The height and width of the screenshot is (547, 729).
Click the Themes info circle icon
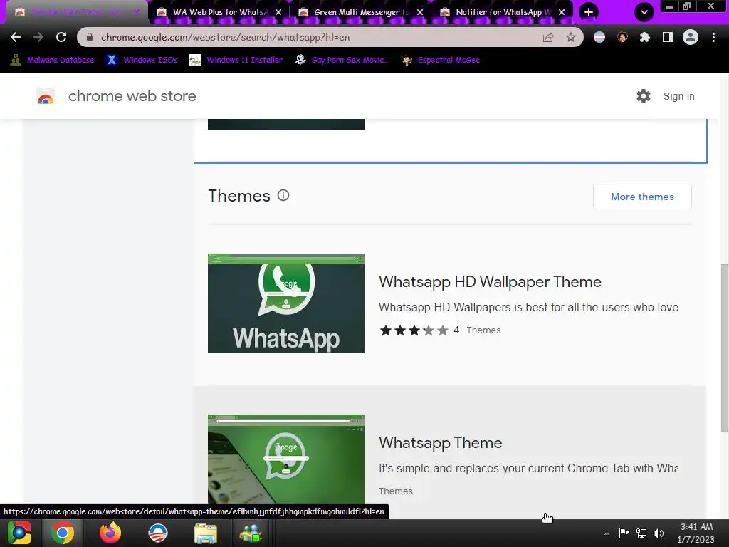[x=283, y=195]
